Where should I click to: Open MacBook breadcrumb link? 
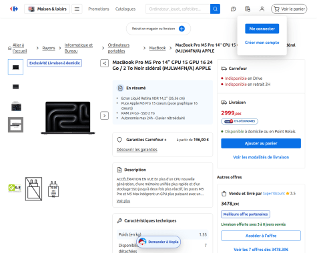(x=157, y=48)
